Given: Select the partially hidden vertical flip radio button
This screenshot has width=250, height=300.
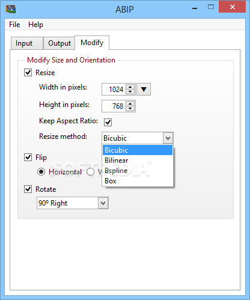Looking at the screenshot, I should point(90,172).
